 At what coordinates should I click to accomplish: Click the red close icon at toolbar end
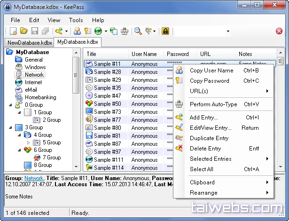(x=279, y=31)
